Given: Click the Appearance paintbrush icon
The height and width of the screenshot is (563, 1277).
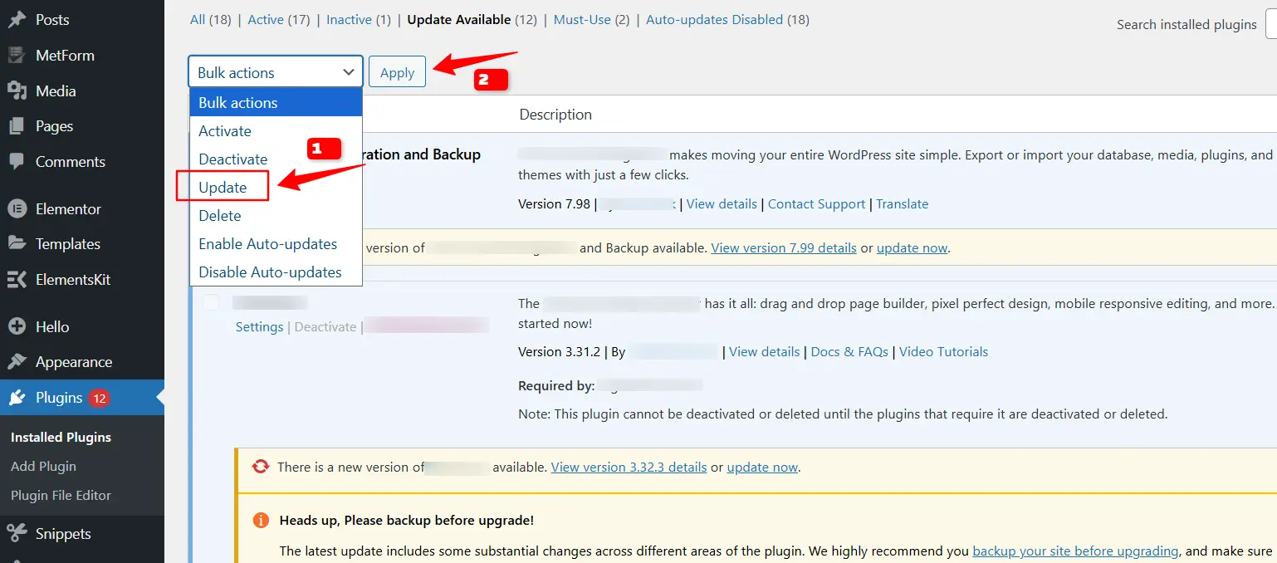Looking at the screenshot, I should (17, 362).
